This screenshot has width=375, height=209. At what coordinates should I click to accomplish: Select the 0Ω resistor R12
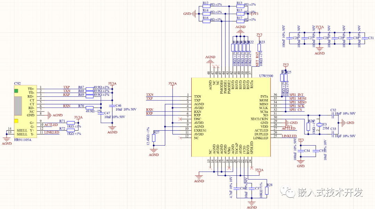pos(207,6)
